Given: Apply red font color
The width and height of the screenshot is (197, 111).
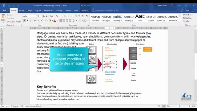Looking at the screenshot, I should [x=55, y=21].
